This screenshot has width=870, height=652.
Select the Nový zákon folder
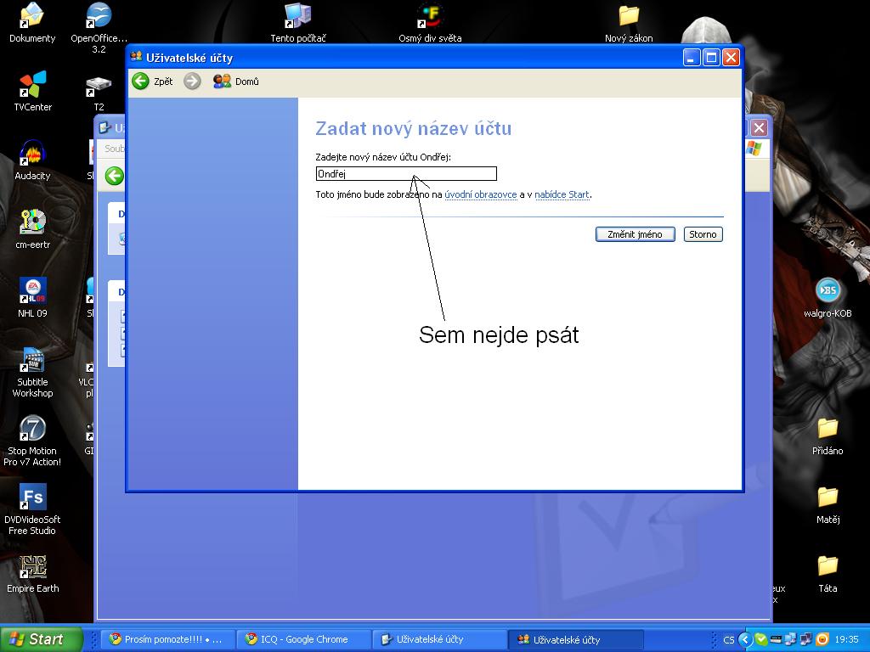tap(629, 23)
